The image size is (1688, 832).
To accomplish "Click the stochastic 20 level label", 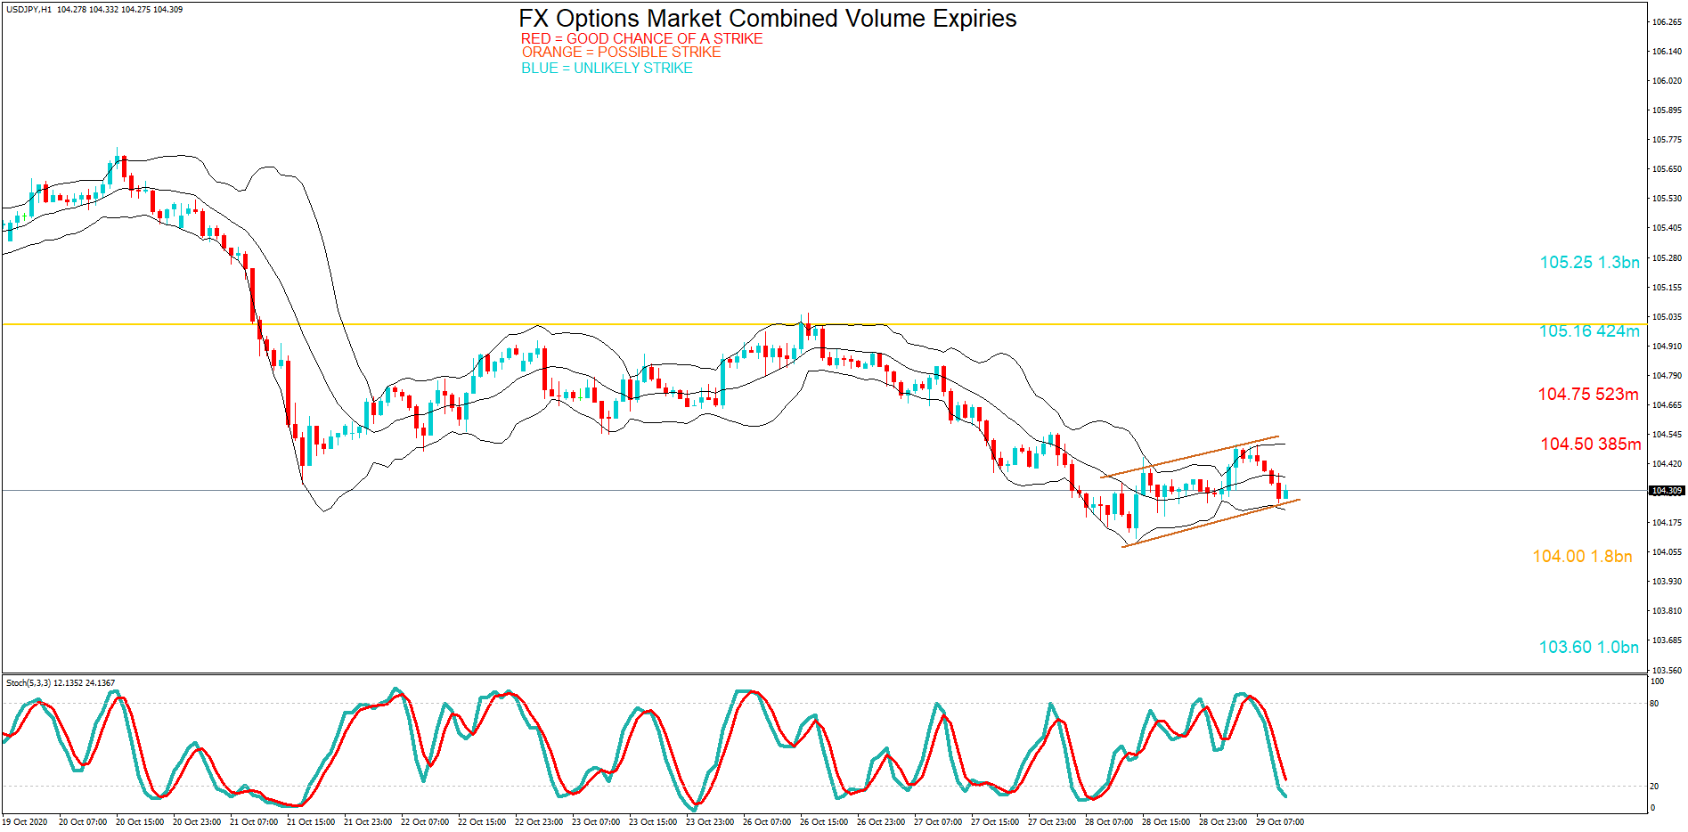I will 1654,786.
